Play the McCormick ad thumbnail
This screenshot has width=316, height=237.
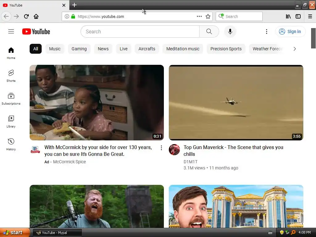pos(97,102)
